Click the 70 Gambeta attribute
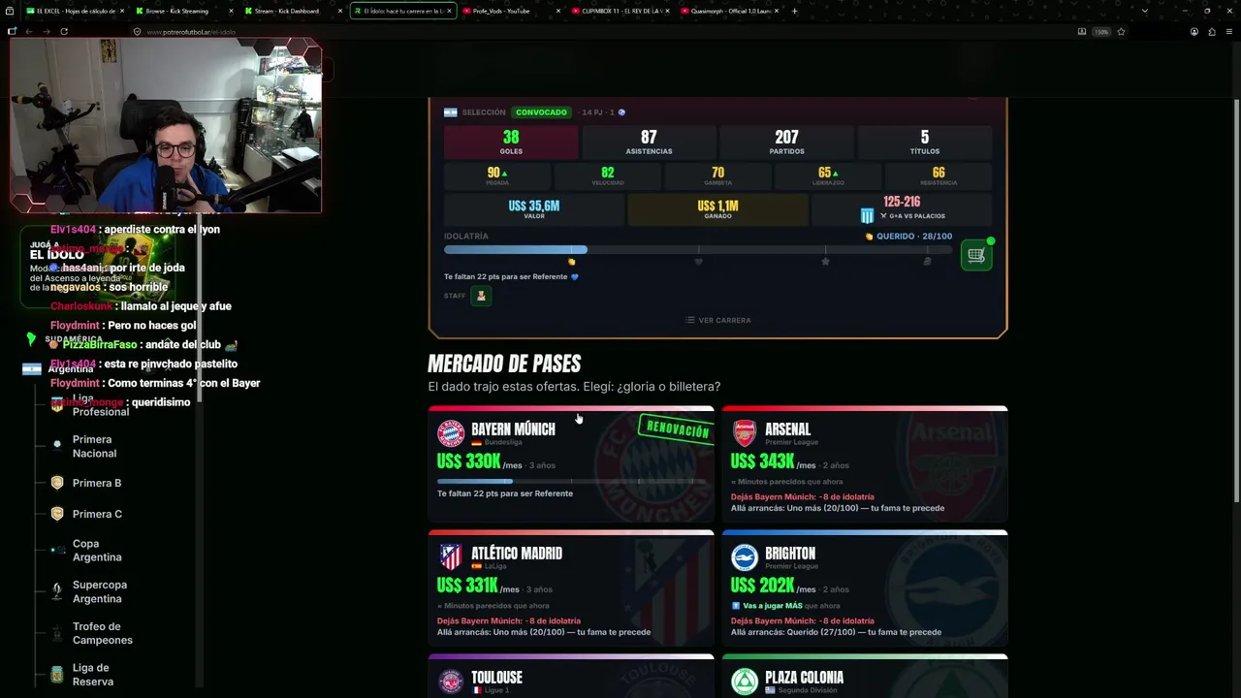Screen dimensions: 1241x698 [717, 176]
